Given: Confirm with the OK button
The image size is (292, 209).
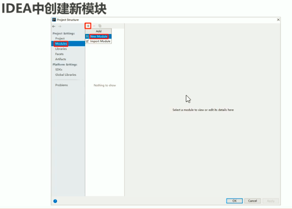Looking at the screenshot, I should (x=234, y=201).
